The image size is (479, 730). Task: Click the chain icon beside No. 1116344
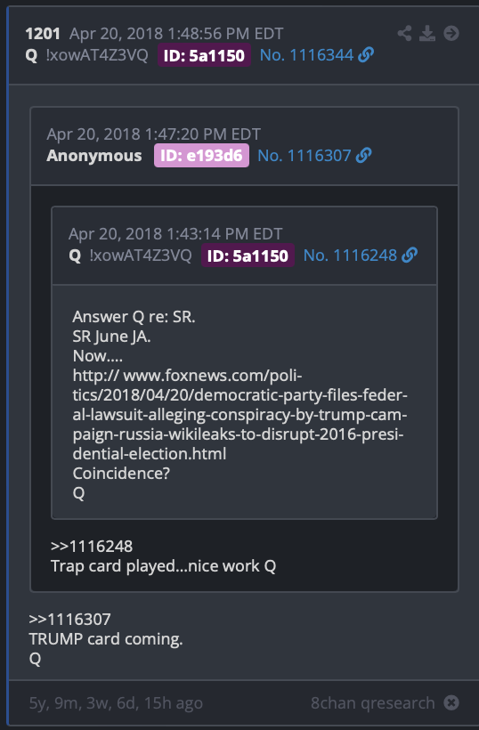[x=366, y=55]
